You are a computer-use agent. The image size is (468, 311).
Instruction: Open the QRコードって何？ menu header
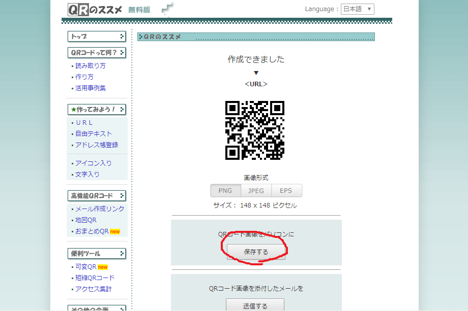[x=97, y=53]
